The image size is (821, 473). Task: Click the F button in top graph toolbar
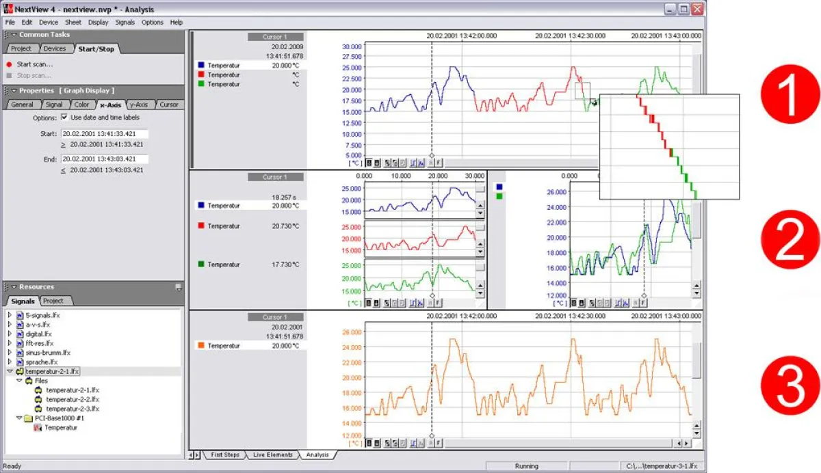point(439,163)
